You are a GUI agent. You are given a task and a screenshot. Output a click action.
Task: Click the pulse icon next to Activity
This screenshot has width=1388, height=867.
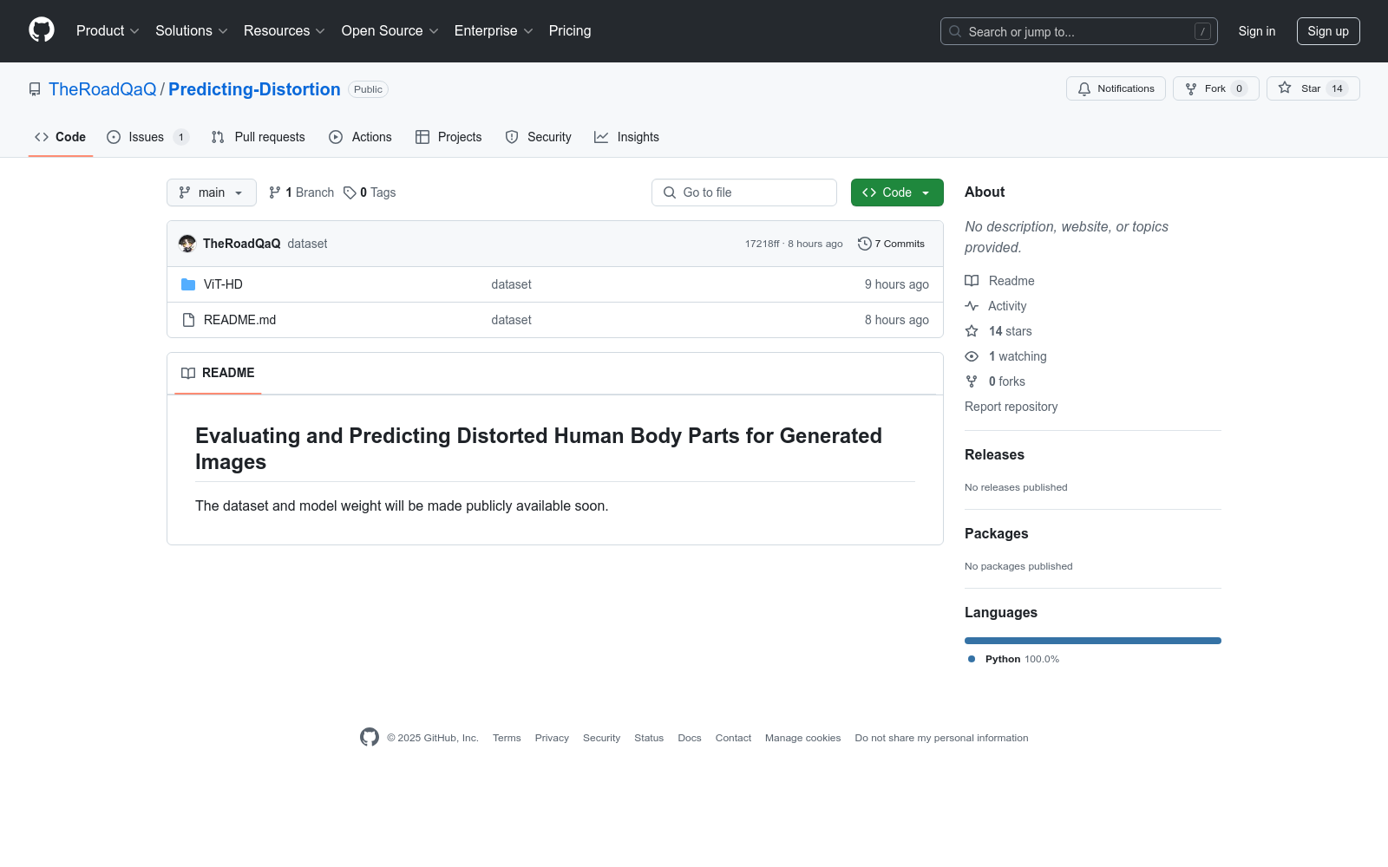pos(972,306)
